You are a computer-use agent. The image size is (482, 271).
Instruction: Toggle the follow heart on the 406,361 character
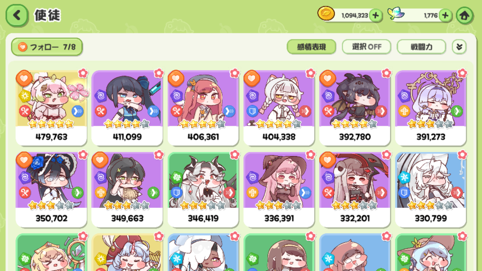click(x=176, y=78)
